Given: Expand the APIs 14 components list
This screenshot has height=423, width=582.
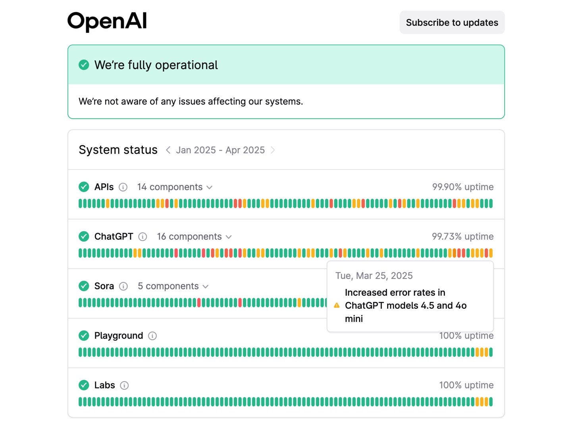Looking at the screenshot, I should [x=175, y=187].
